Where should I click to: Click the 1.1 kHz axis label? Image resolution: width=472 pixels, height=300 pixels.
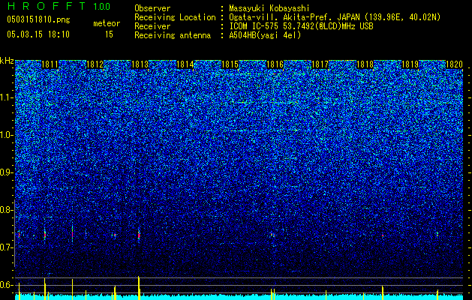[x=7, y=97]
